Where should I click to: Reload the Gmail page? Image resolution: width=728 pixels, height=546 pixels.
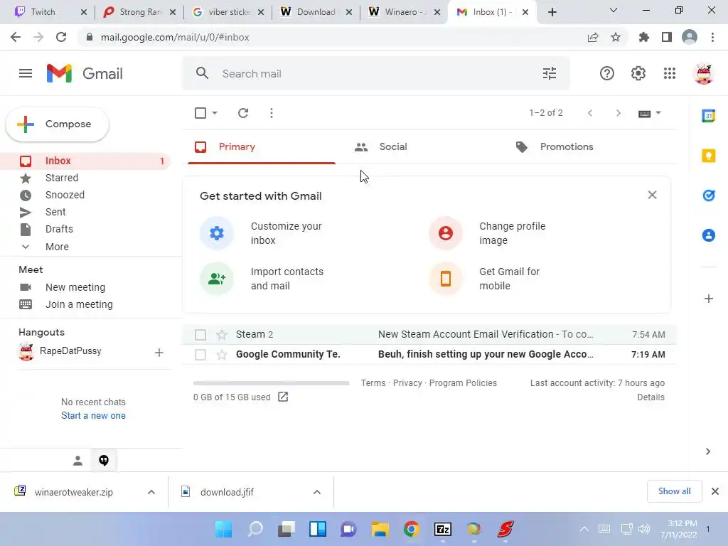(x=61, y=37)
